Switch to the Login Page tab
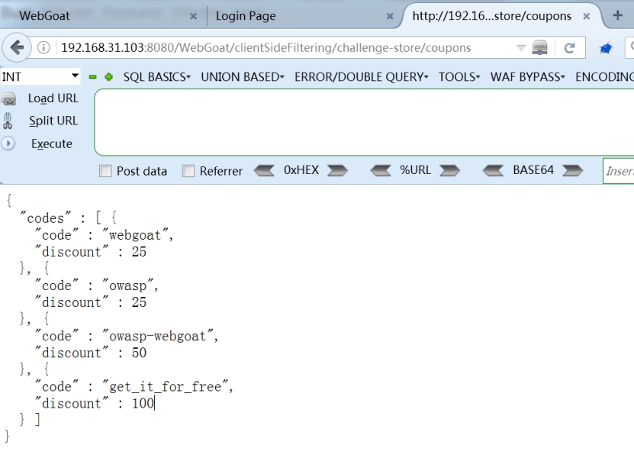This screenshot has width=634, height=458. click(x=304, y=16)
